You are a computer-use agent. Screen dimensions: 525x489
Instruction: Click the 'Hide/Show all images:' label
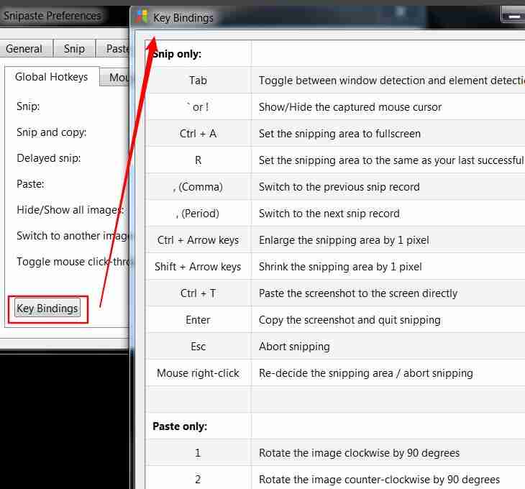(70, 210)
